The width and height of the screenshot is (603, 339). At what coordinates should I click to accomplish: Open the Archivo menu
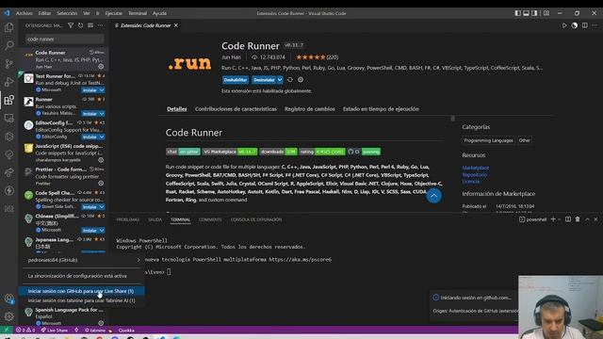click(x=24, y=13)
